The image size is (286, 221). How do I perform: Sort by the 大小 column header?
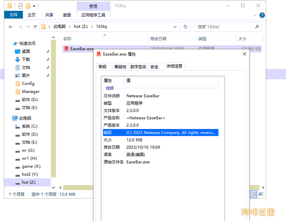249,39
